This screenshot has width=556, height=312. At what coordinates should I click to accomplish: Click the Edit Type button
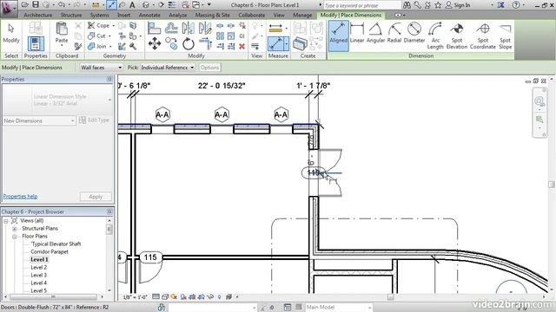(x=95, y=120)
